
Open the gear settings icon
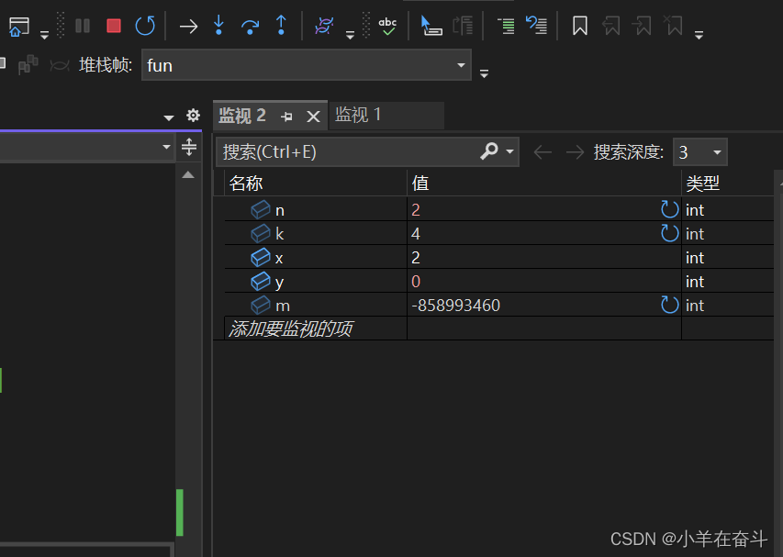pyautogui.click(x=194, y=116)
